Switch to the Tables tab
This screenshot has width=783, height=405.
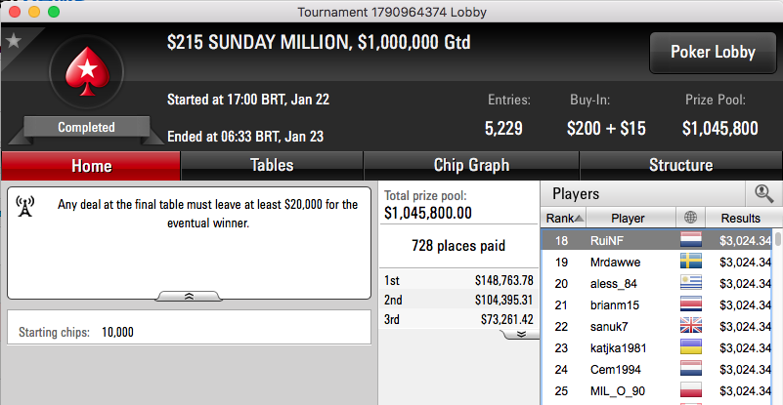pos(272,166)
